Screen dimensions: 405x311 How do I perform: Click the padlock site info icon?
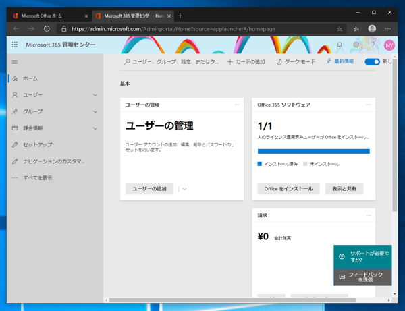click(64, 29)
